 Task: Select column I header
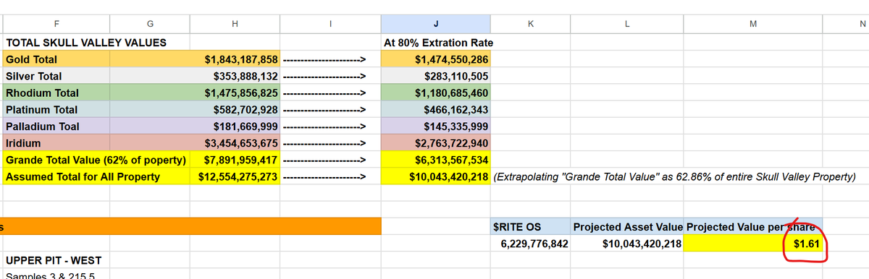coord(330,24)
